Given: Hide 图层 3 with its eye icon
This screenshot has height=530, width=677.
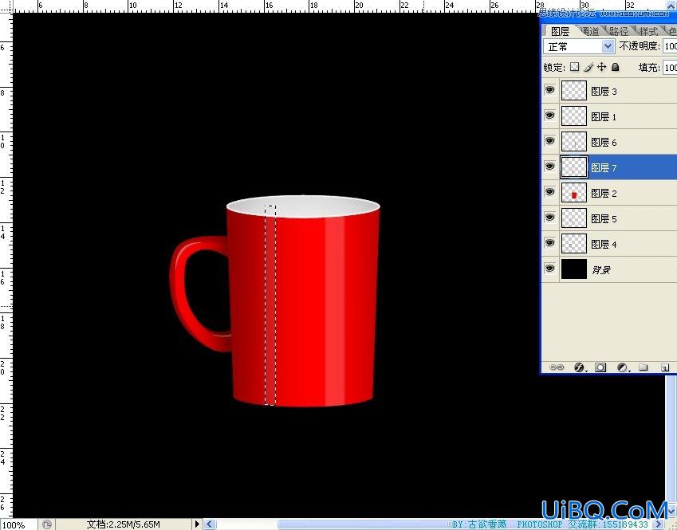Looking at the screenshot, I should 549,90.
